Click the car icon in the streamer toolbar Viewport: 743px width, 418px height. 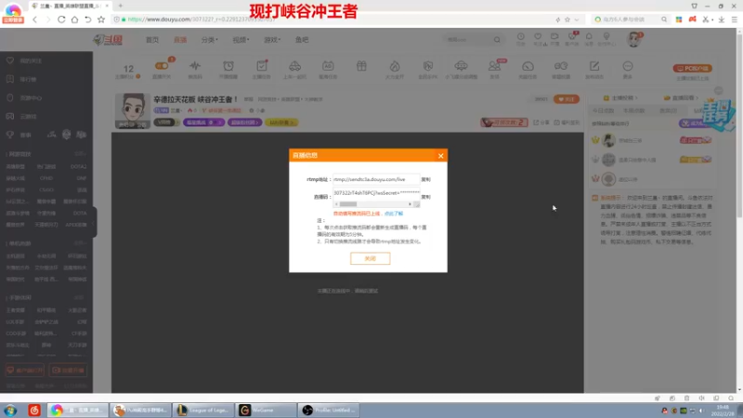click(294, 66)
